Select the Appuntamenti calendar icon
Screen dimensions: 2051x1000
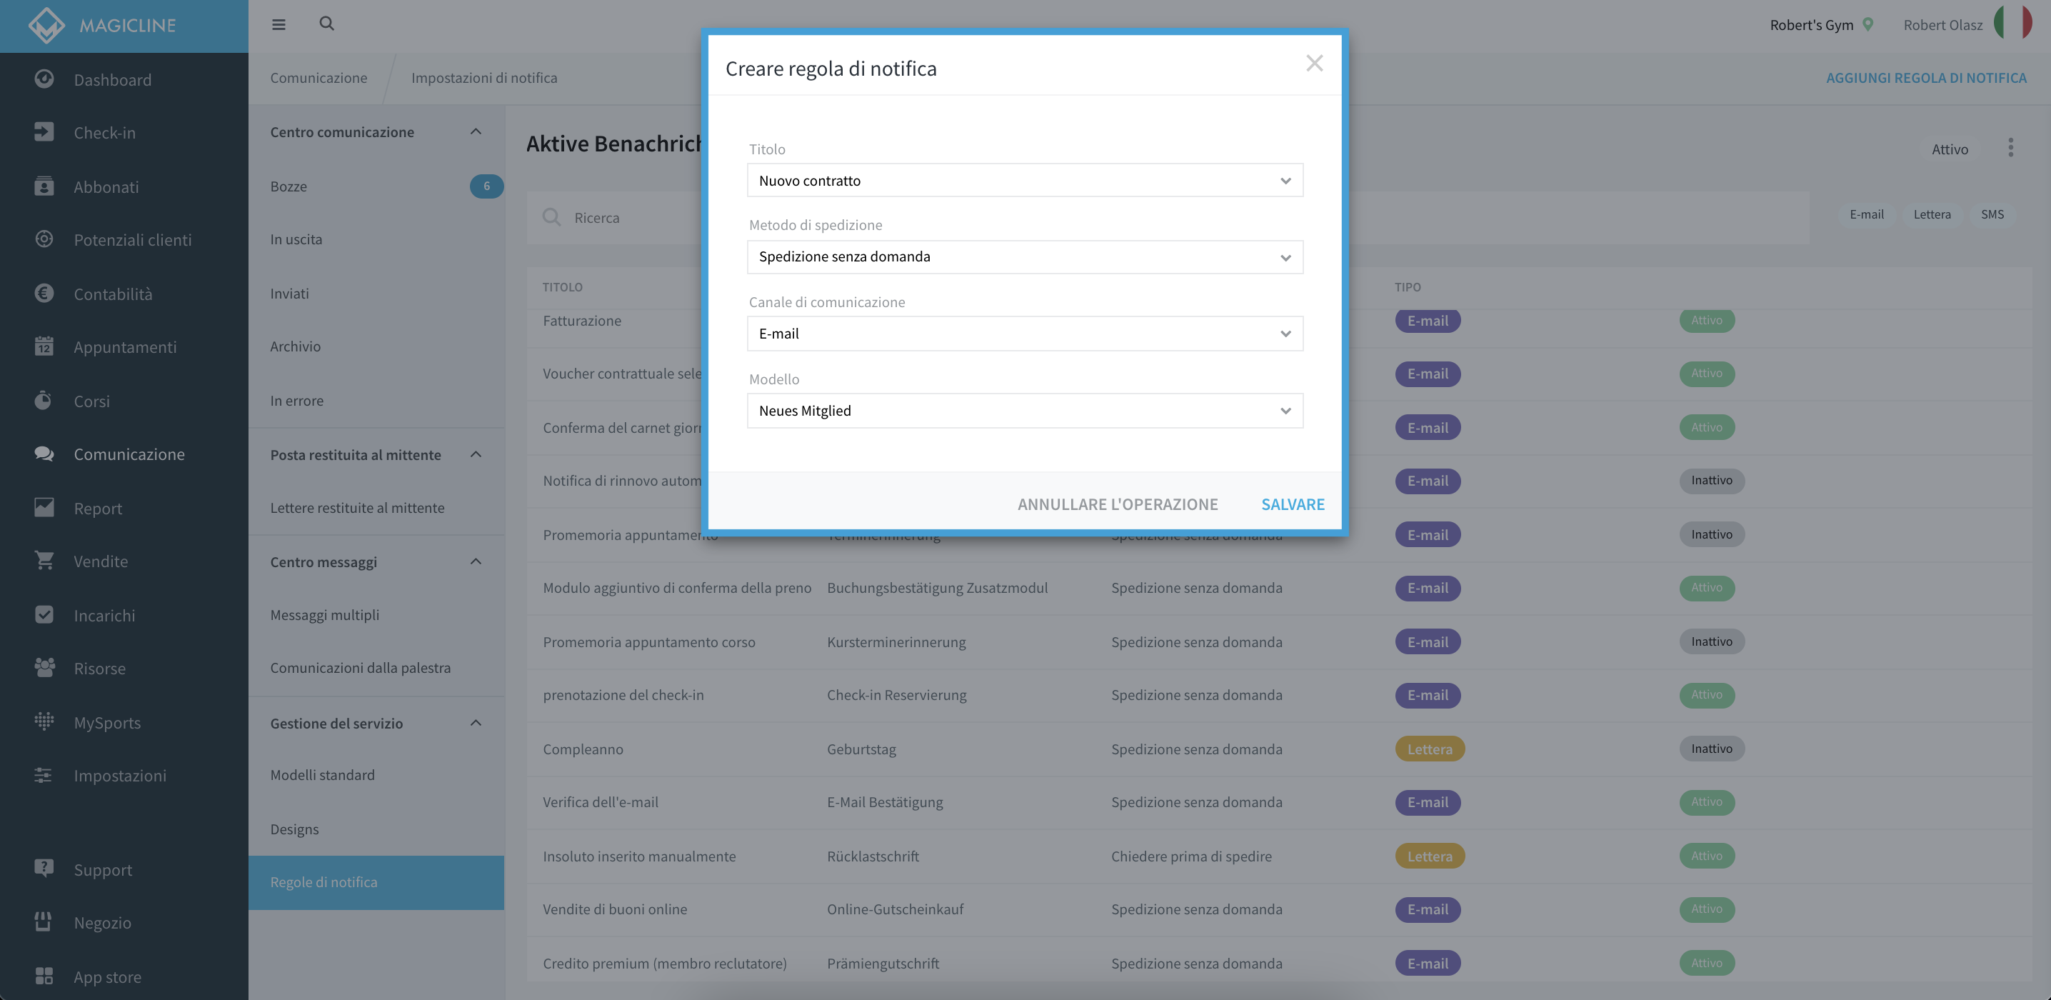coord(44,346)
